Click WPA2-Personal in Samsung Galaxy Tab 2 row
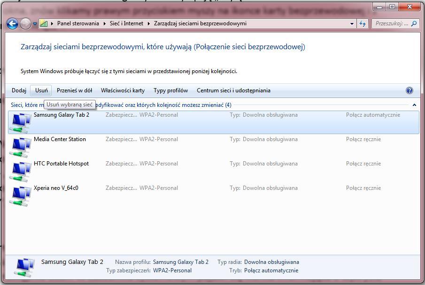 pos(159,115)
